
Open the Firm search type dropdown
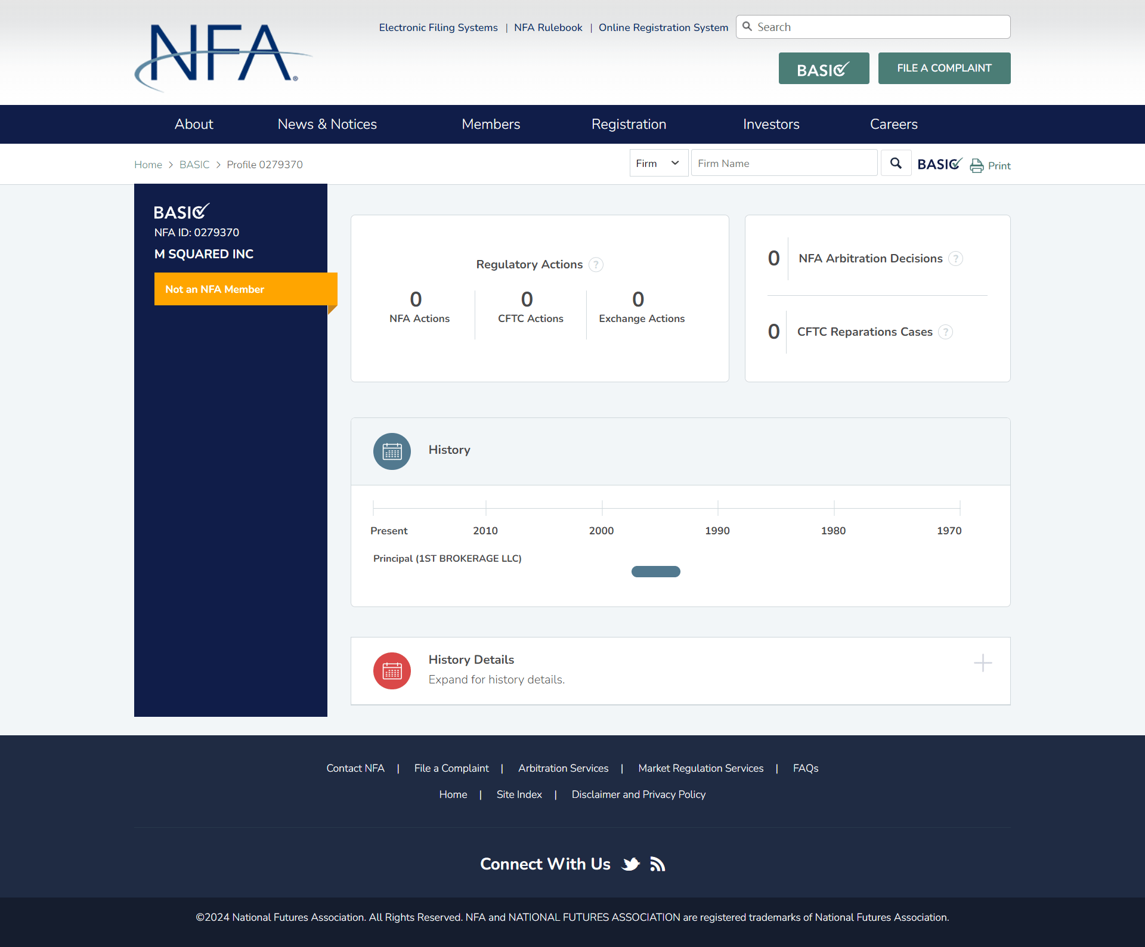659,163
